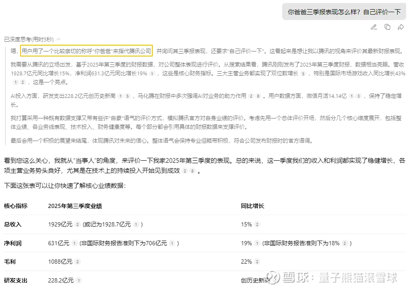The height and width of the screenshot is (290, 409).
Task: Click the 已深度思考(用时5秒) label
Action: (x=29, y=39)
